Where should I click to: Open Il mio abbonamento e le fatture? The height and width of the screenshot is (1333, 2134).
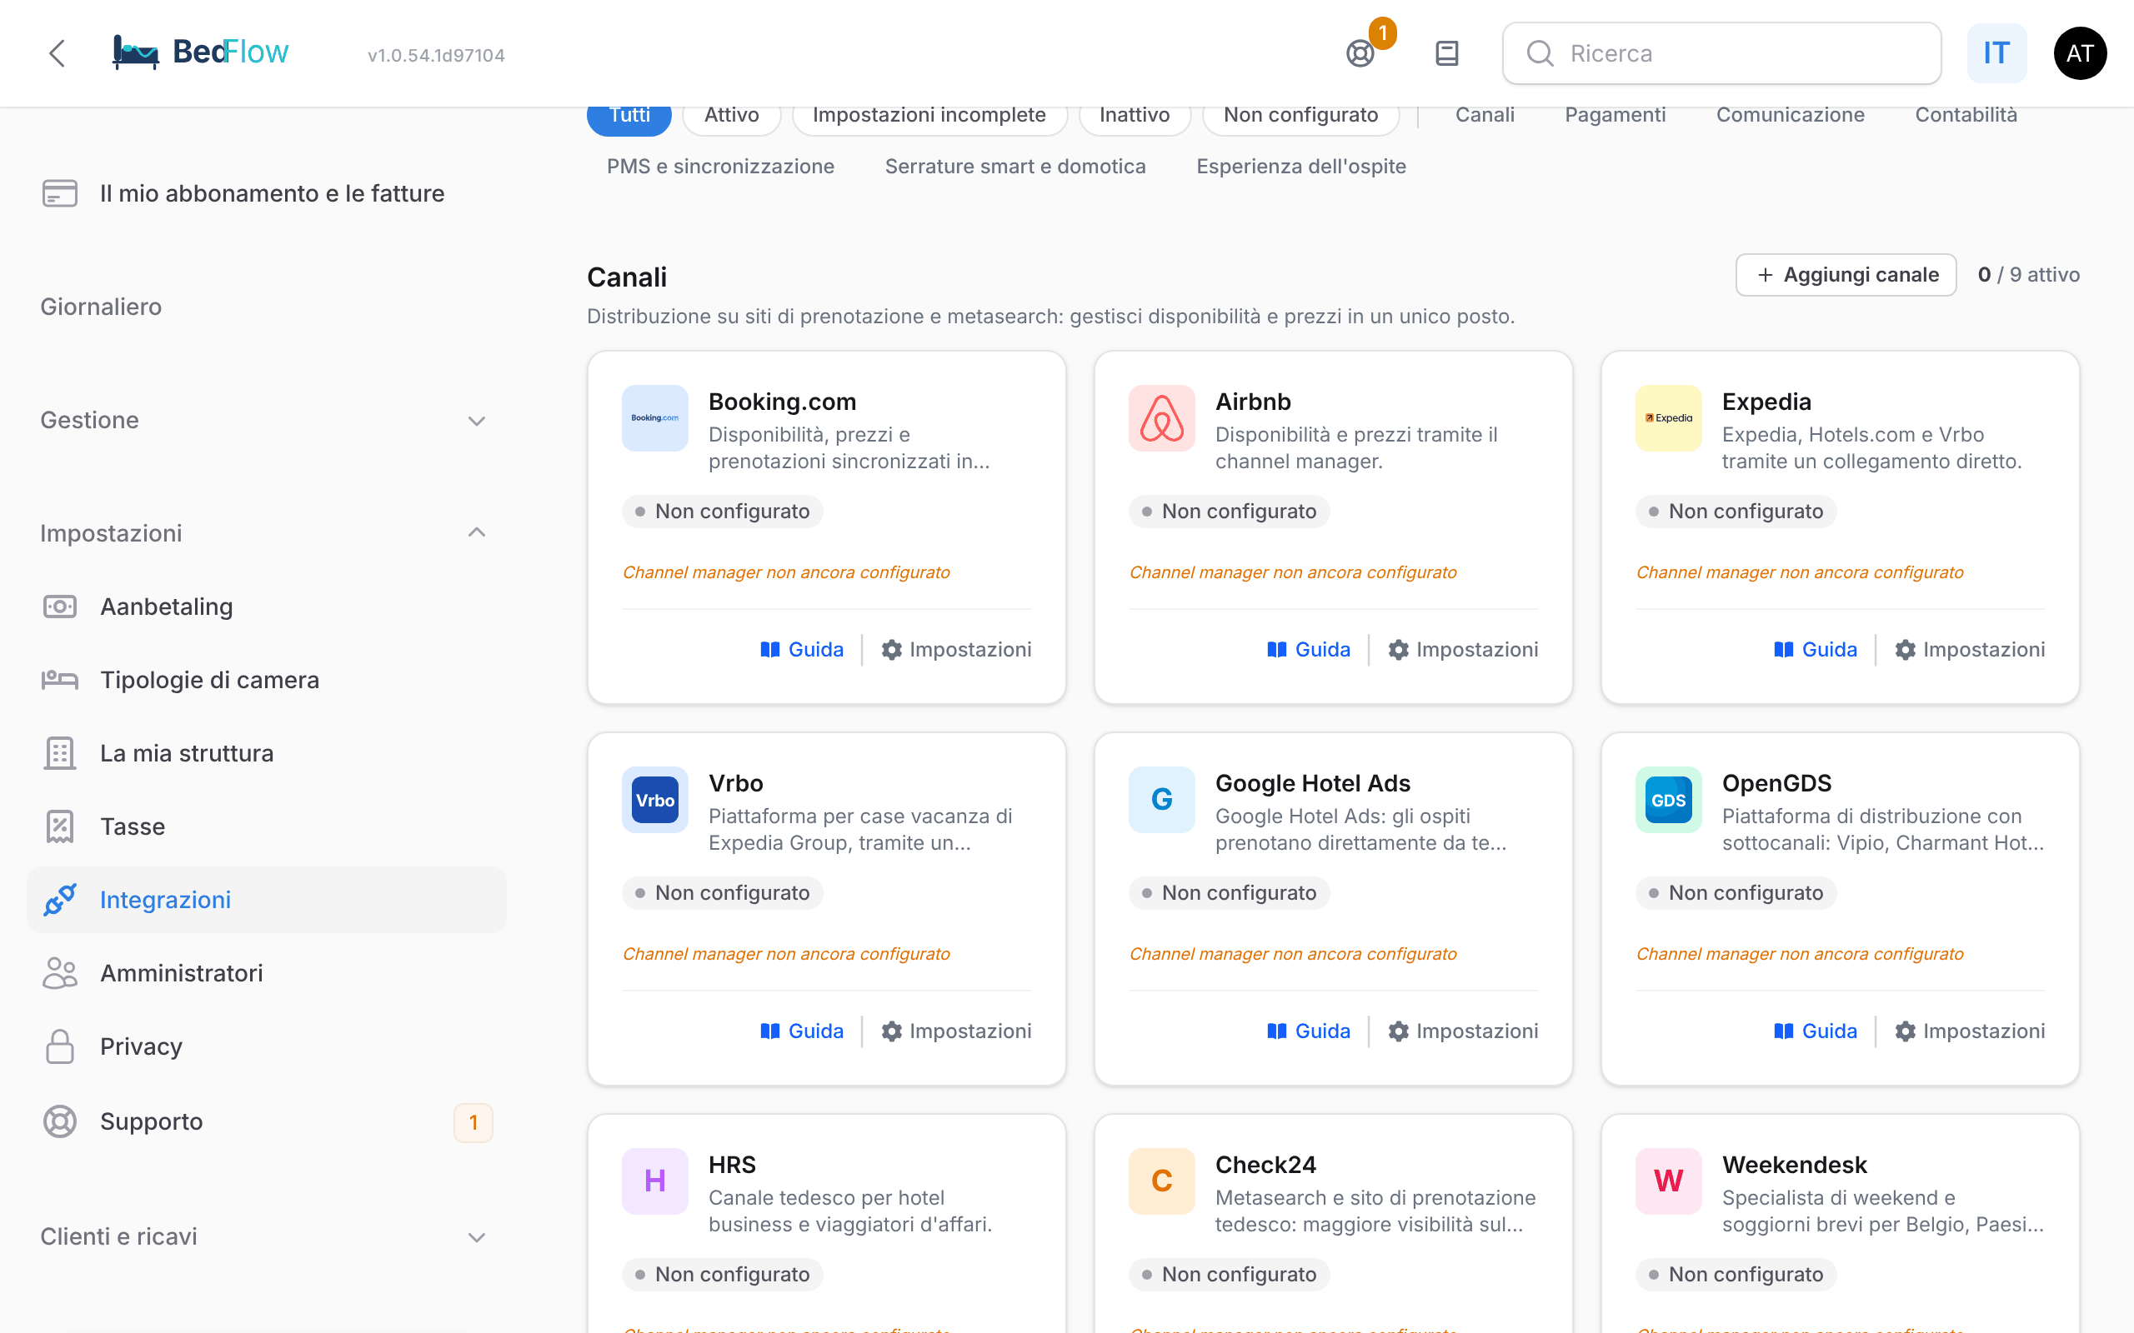coord(266,193)
